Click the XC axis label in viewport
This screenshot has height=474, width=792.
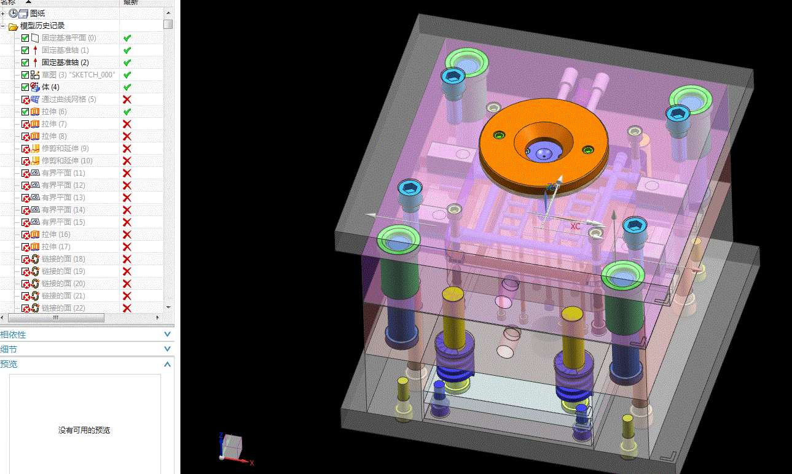[x=575, y=227]
